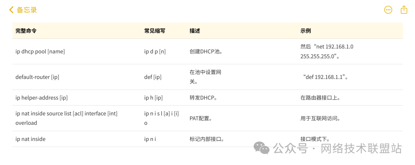Image resolution: width=415 pixels, height=165 pixels.
Task: Click the "def [ip]" abbreviation cell
Action: (153, 77)
